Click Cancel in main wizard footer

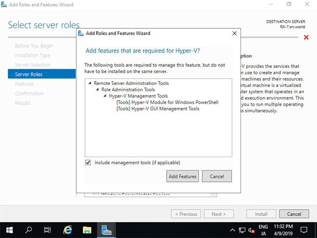pyautogui.click(x=294, y=214)
